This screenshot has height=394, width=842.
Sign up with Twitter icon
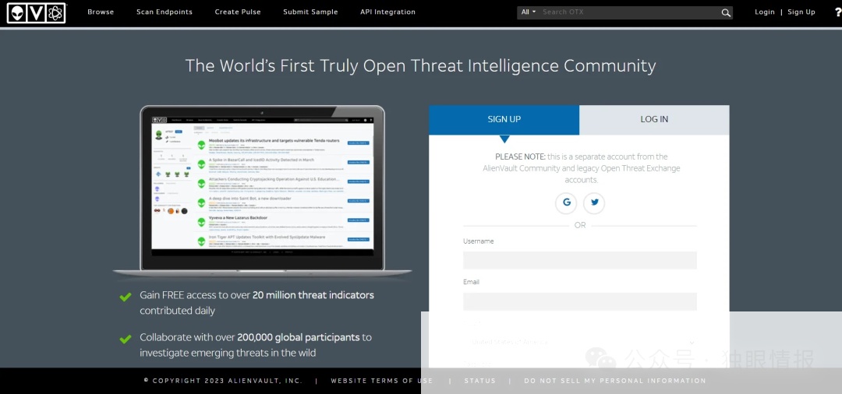(x=594, y=203)
